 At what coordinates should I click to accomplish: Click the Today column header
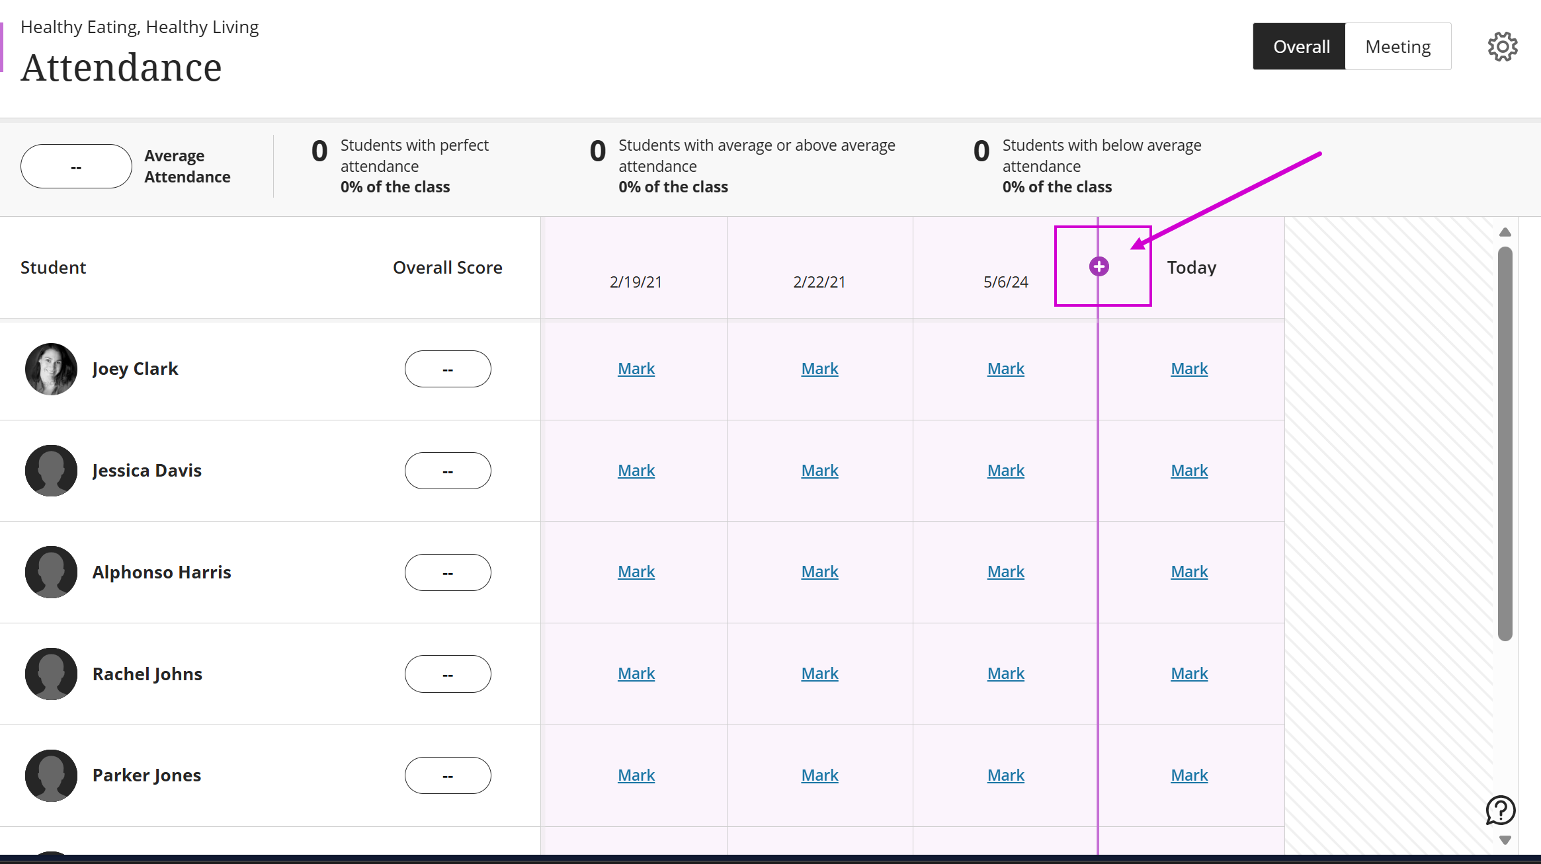tap(1192, 268)
